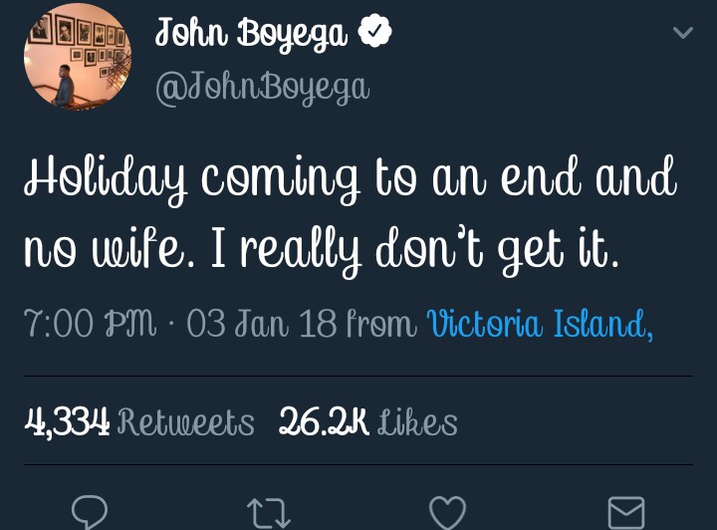This screenshot has width=717, height=530.
Task: Like the tweet with the heart icon
Action: click(x=447, y=512)
